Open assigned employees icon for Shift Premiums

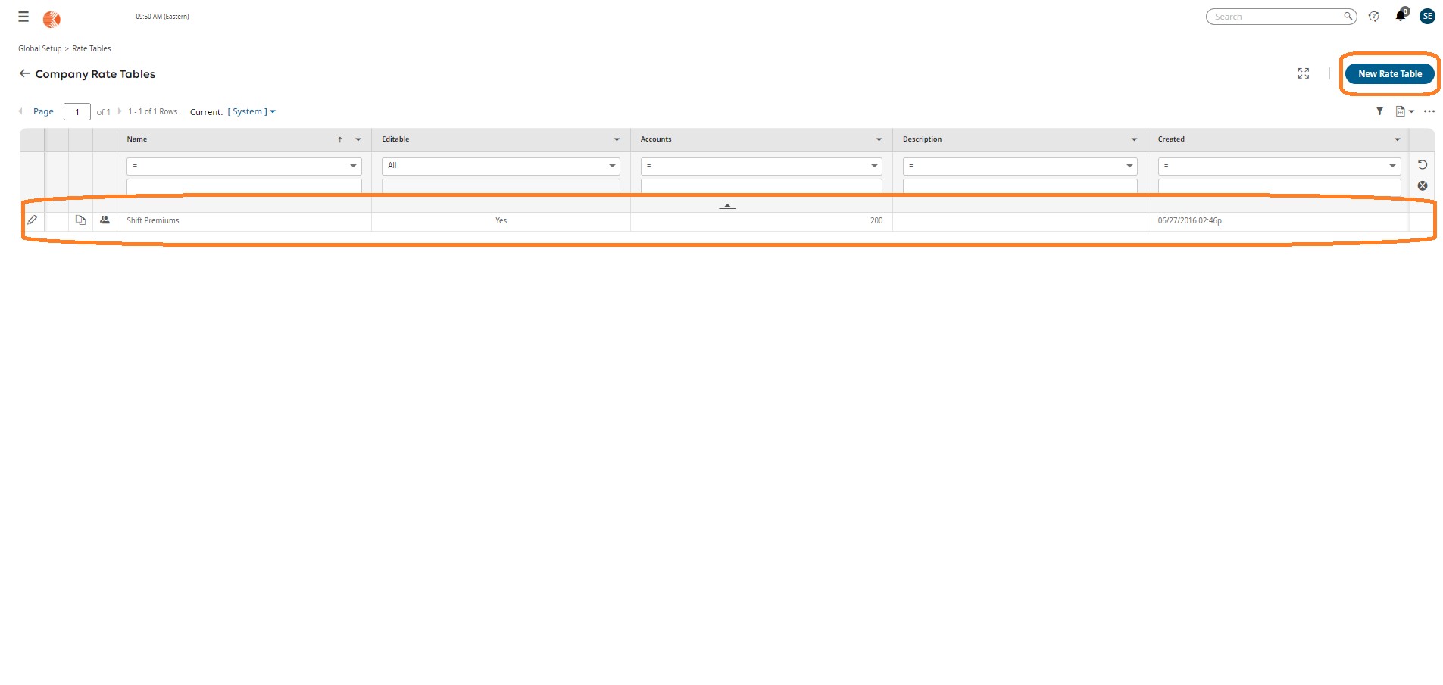[105, 220]
